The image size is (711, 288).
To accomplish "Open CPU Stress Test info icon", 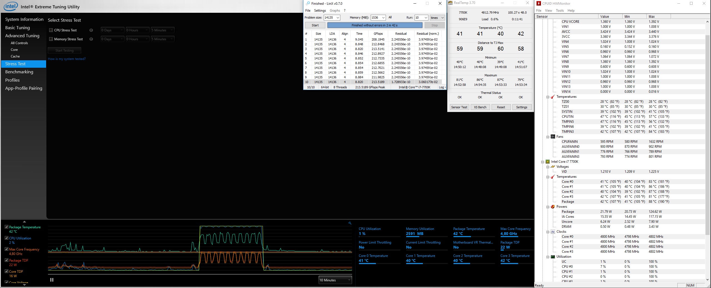I will coord(91,30).
